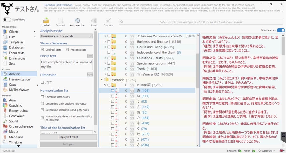Select the い (511) list row
This screenshot has width=286, height=153.
click(x=147, y=96)
